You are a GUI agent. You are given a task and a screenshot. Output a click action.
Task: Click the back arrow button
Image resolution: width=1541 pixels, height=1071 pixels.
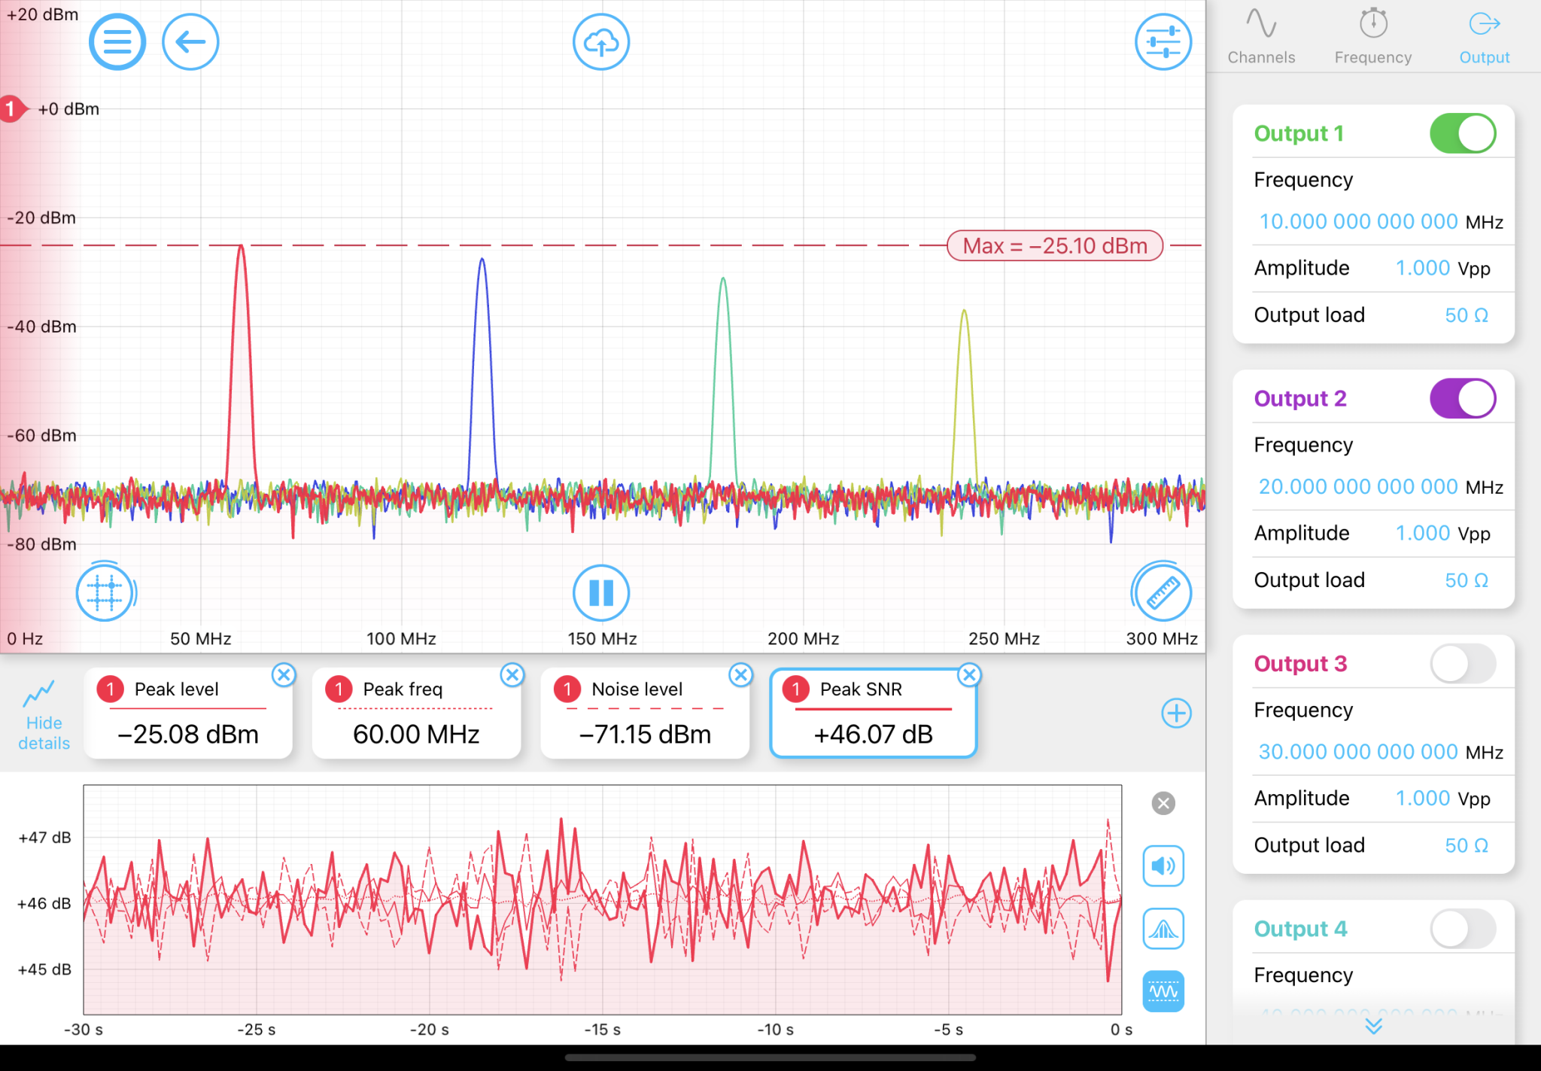point(190,42)
